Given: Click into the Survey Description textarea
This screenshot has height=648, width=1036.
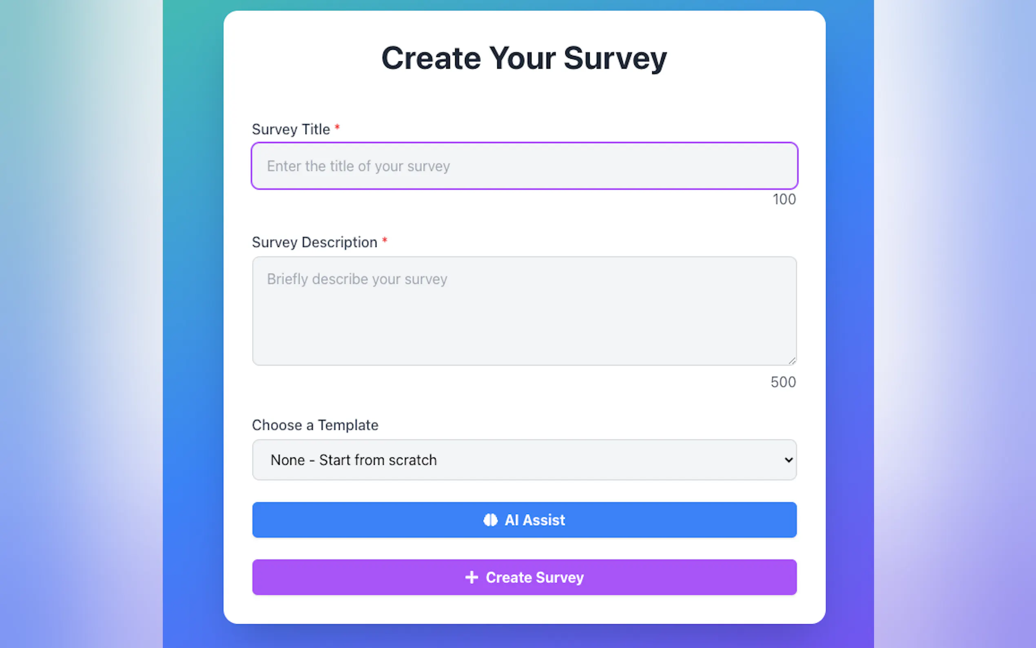Looking at the screenshot, I should (x=524, y=317).
